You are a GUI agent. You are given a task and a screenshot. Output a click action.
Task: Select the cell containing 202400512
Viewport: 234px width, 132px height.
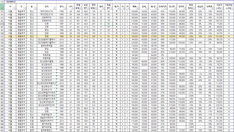(30, 2)
